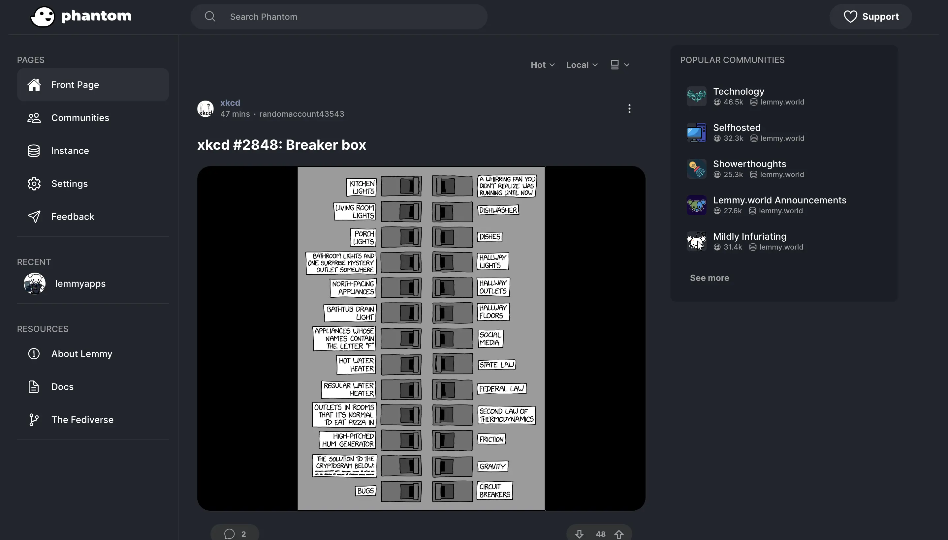Click the Phantom ghost logo
Screen dimensions: 948x540
coord(42,17)
